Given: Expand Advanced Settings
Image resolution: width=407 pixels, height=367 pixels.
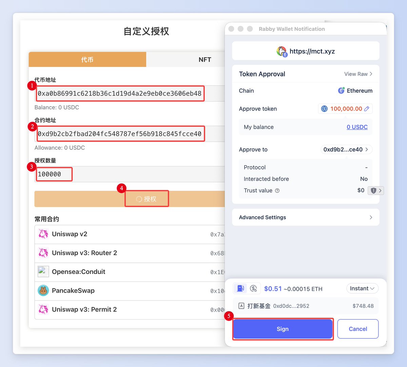Looking at the screenshot, I should [306, 217].
